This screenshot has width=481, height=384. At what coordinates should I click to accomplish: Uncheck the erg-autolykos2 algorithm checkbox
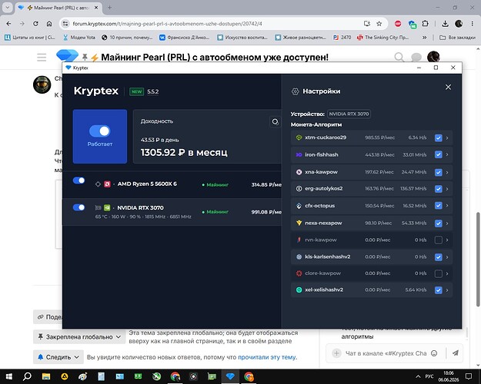point(439,189)
